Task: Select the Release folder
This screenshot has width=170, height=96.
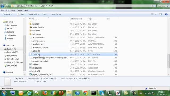Action: coord(36,24)
